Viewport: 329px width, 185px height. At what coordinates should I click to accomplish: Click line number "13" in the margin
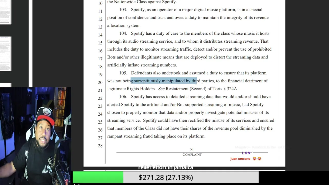pyautogui.click(x=100, y=27)
